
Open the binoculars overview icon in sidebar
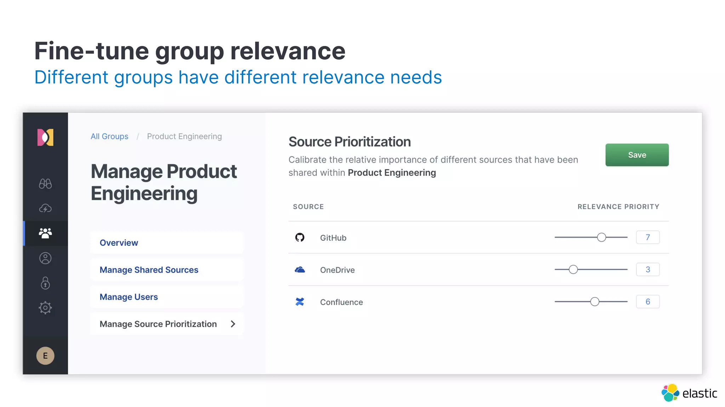[45, 184]
